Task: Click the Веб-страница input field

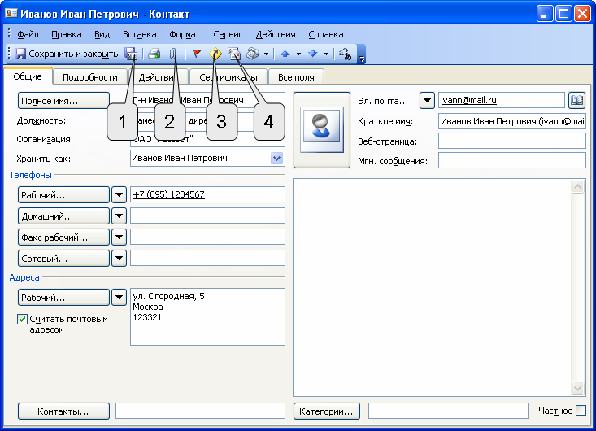Action: click(512, 141)
